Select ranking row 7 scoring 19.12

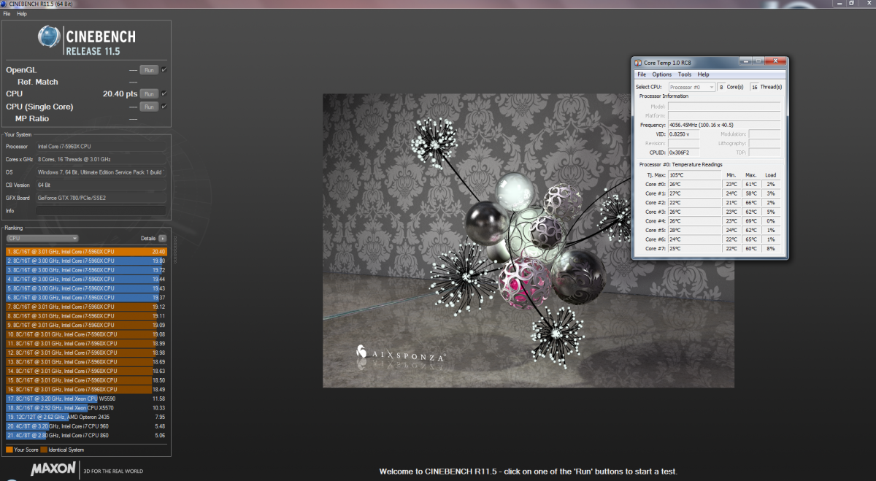[86, 307]
